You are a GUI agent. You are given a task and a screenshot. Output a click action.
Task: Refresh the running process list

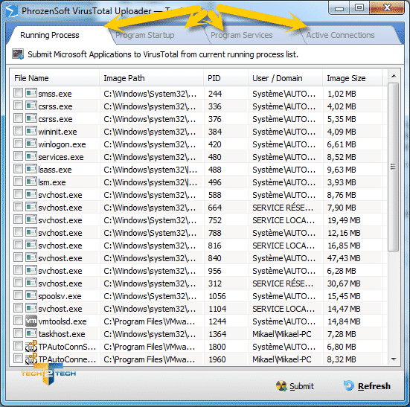(x=367, y=386)
